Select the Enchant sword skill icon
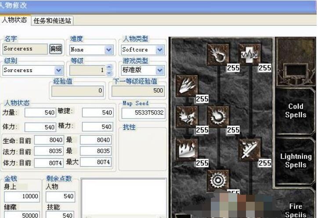This screenshot has width=318, height=218. point(249,150)
